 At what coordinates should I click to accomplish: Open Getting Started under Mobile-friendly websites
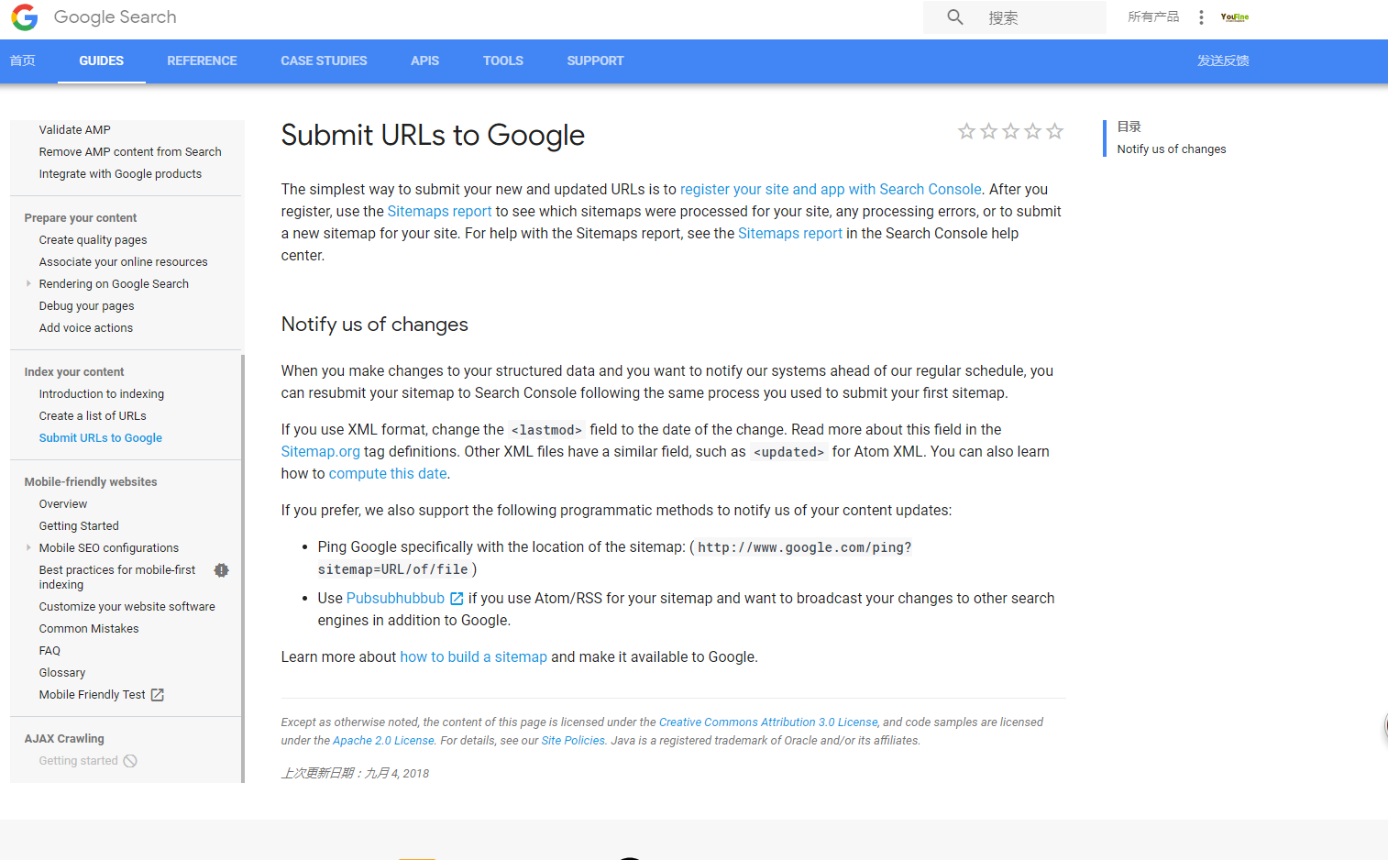pos(79,526)
